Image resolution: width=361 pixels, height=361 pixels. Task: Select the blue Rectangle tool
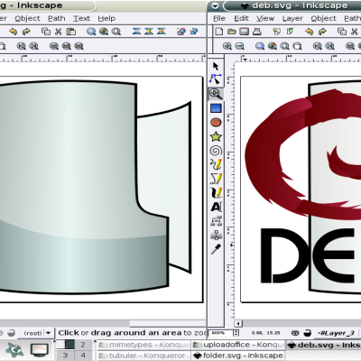point(216,108)
